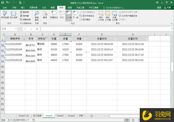The width and height of the screenshot is (174, 122).
Task: Open filter dropdown for 毛重时间 column
Action: pos(116,39)
